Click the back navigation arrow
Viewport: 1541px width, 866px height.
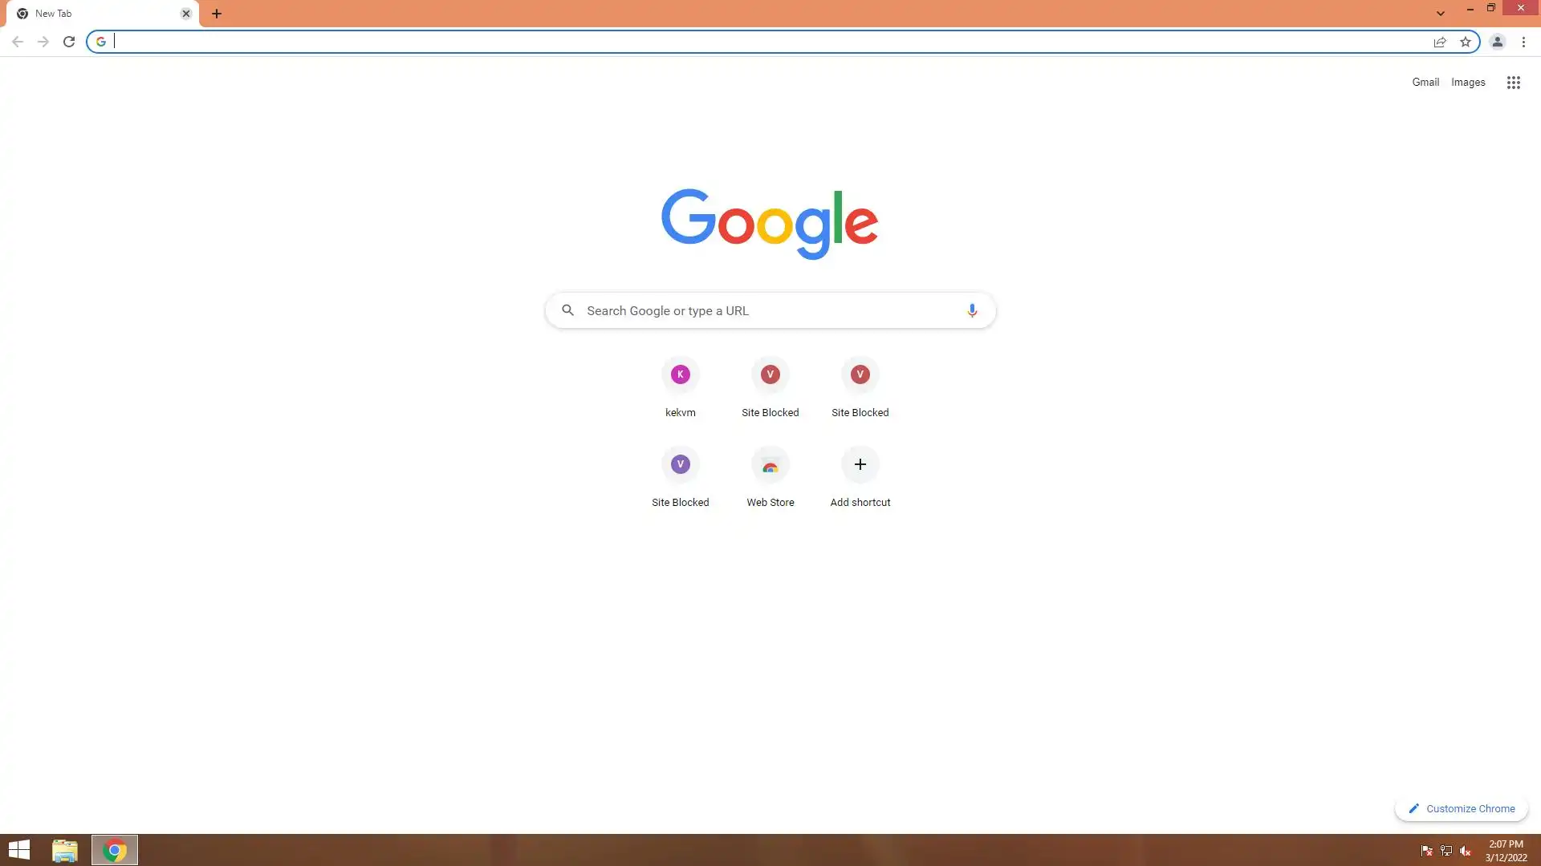17,42
